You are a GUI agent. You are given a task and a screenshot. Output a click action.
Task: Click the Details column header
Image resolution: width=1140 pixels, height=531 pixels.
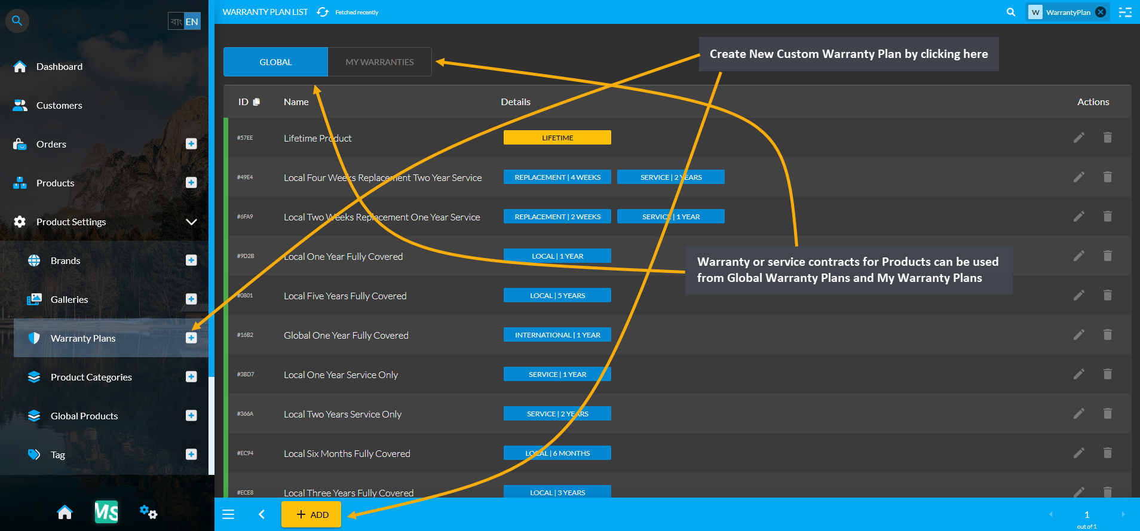coord(516,102)
